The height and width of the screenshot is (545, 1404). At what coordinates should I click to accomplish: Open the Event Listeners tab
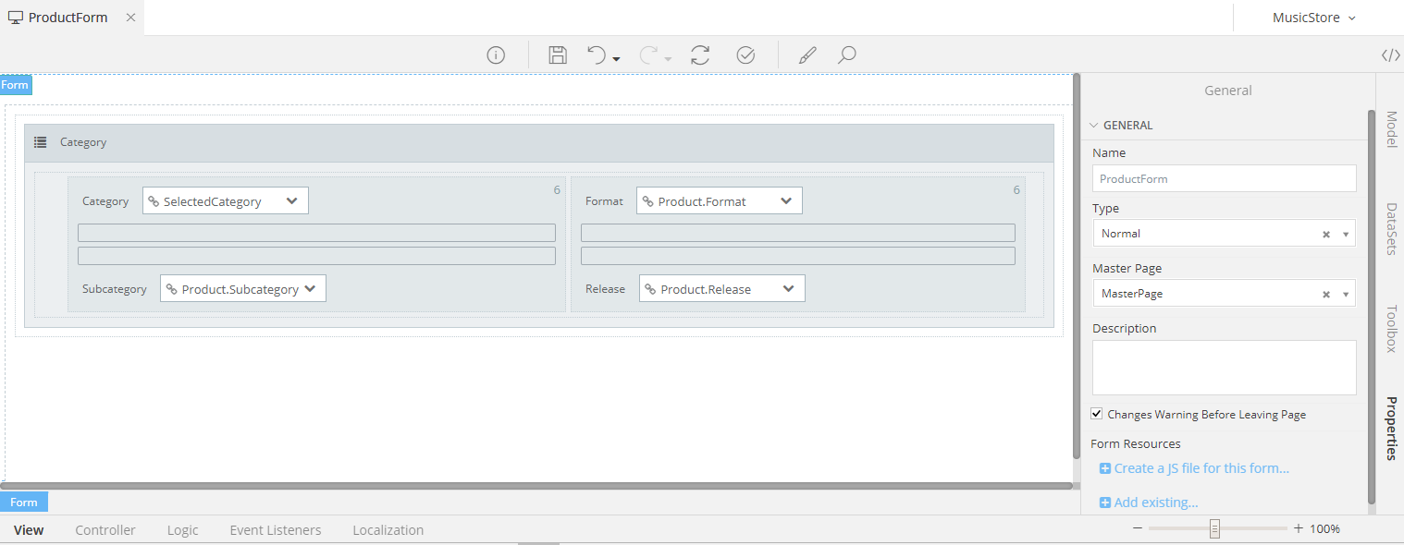pos(276,530)
